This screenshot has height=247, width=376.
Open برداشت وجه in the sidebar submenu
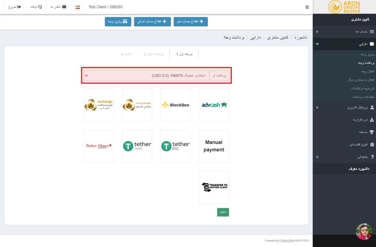pos(366,63)
